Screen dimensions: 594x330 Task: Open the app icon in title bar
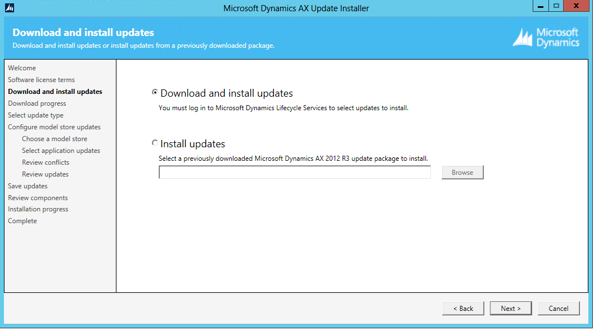tap(10, 7)
